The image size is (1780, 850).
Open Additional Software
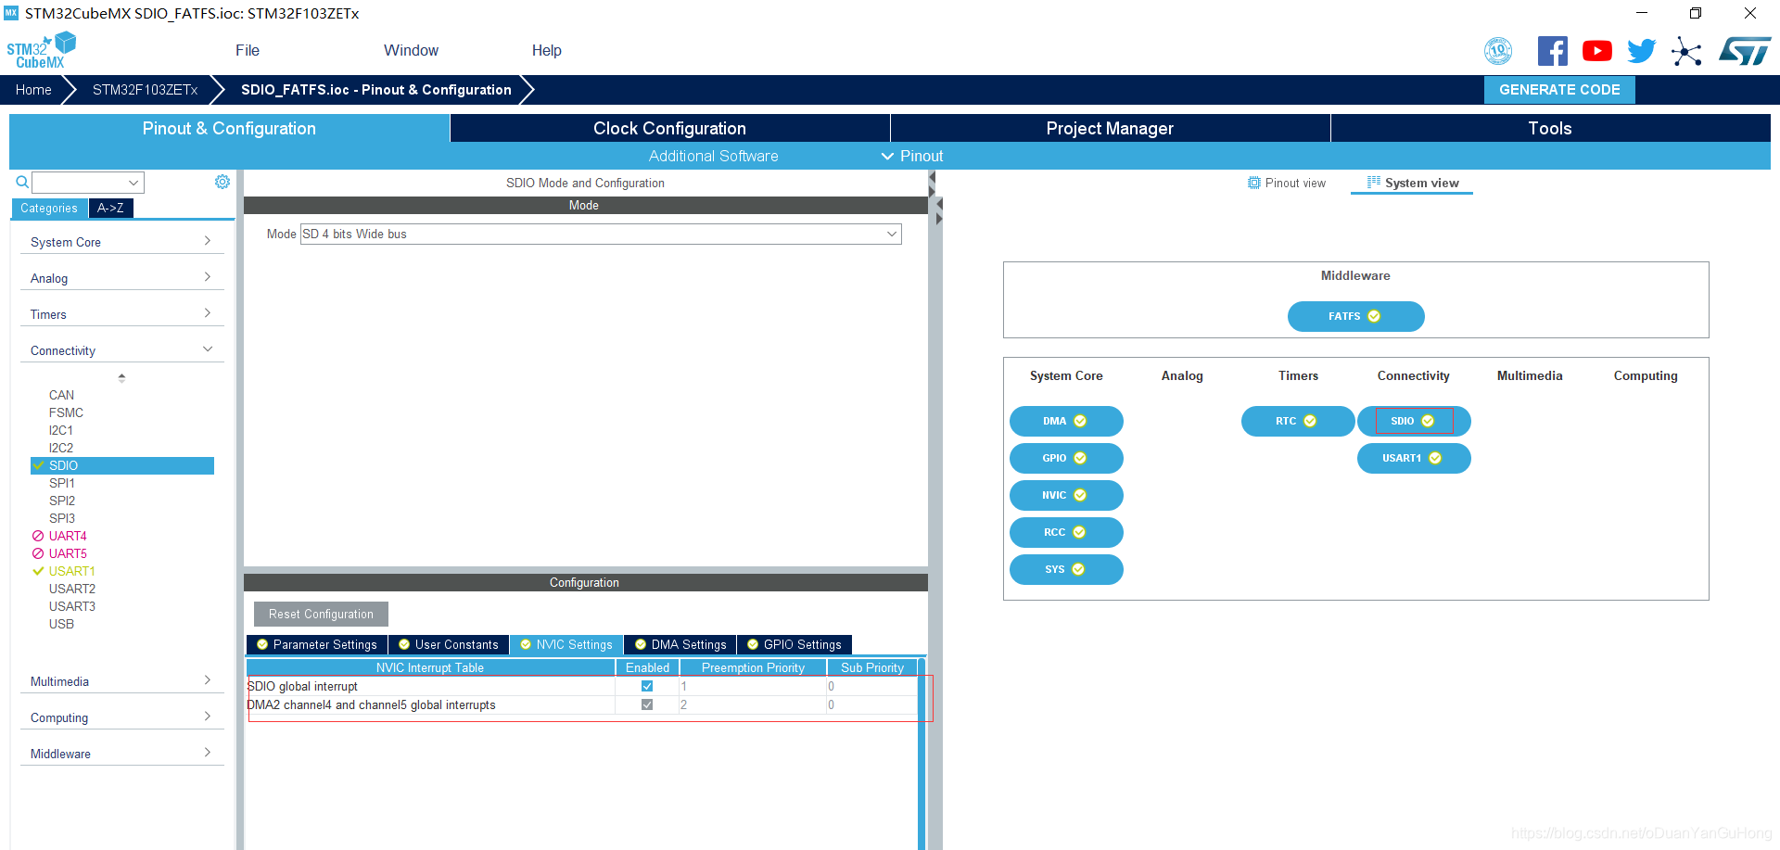point(713,156)
